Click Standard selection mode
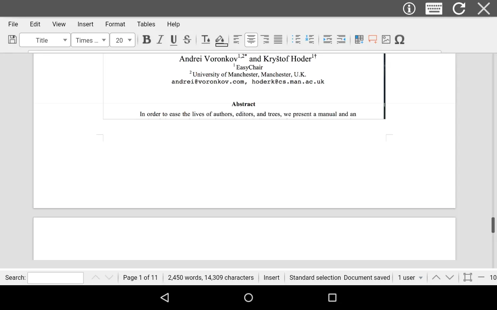The image size is (497, 310). click(315, 277)
